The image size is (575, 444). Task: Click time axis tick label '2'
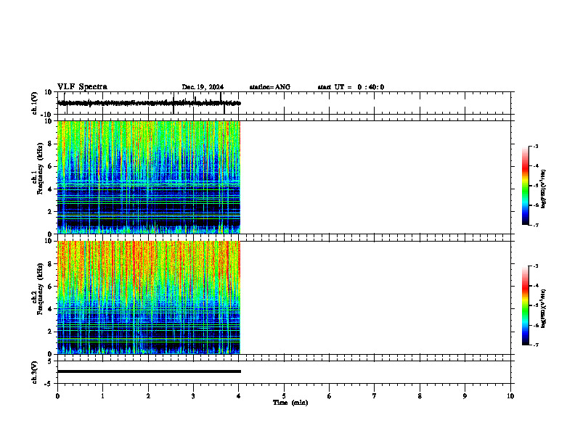[148, 396]
